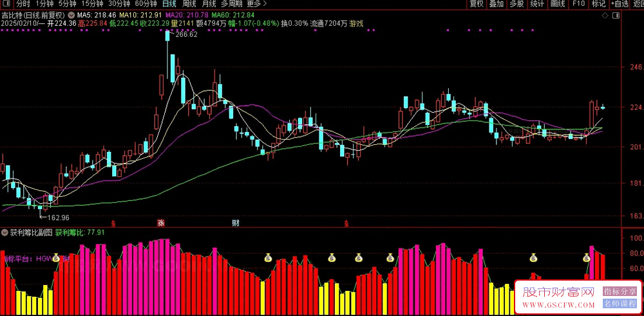The width and height of the screenshot is (644, 316).
Task: Click the panel layout icon at top-left
Action: click(x=6, y=4)
